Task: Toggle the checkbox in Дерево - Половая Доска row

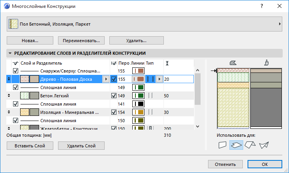Action: pos(114,79)
